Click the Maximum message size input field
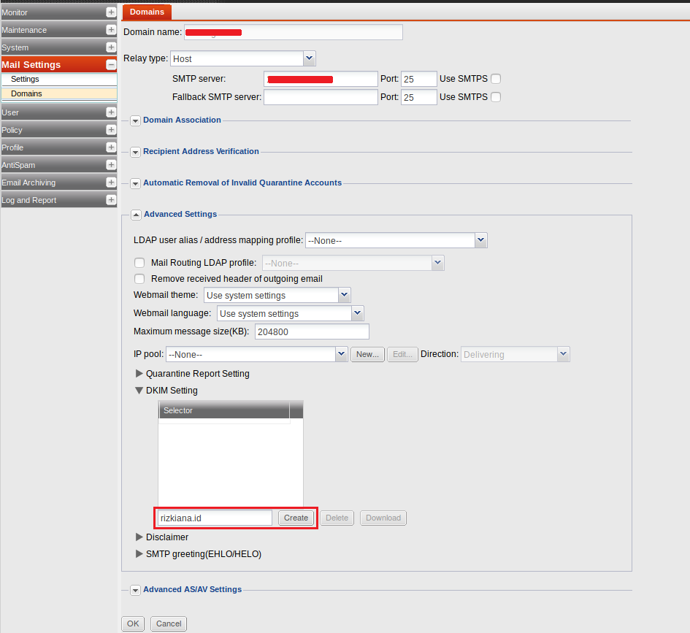This screenshot has height=633, width=690. [x=311, y=331]
